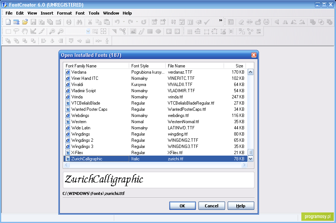This screenshot has width=336, height=223.
Task: Click the Open folder icon
Action: coord(25,22)
